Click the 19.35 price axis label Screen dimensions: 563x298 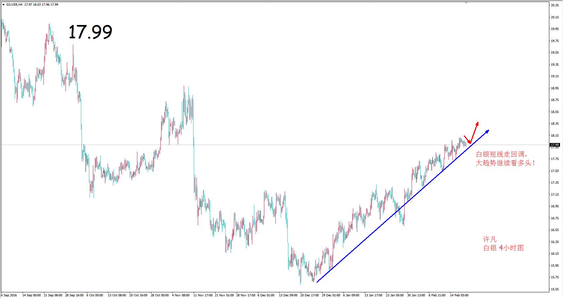(555, 64)
